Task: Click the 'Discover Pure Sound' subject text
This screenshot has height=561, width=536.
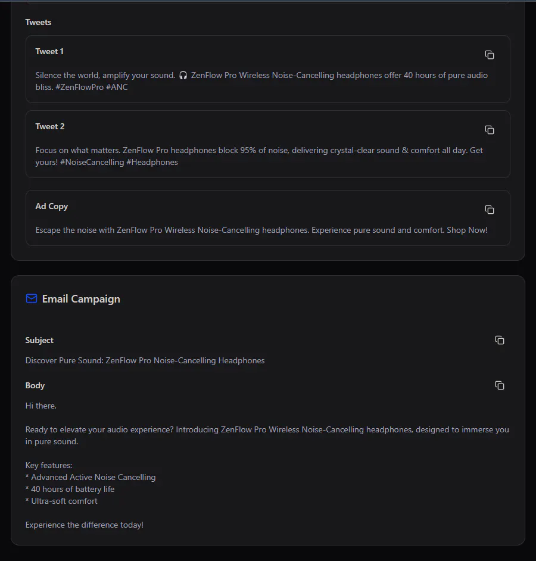Action: click(x=145, y=360)
